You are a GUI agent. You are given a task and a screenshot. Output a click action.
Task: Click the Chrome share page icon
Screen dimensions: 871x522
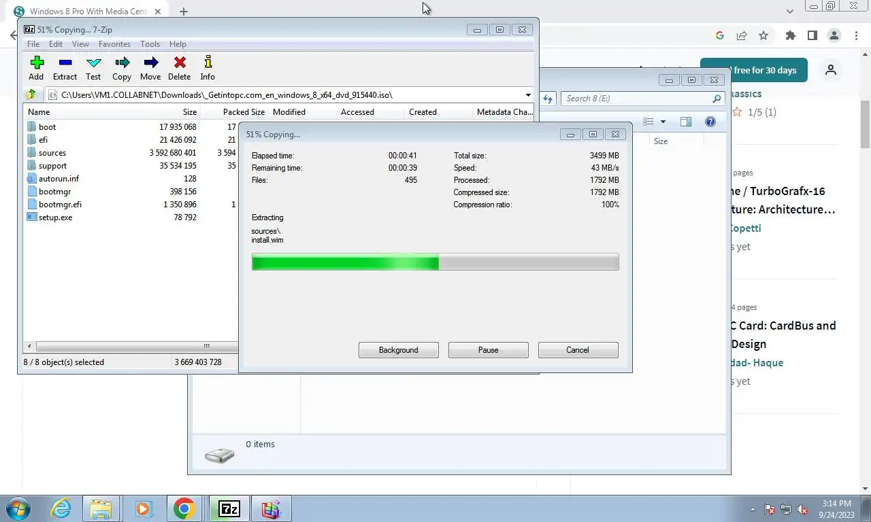click(x=742, y=35)
